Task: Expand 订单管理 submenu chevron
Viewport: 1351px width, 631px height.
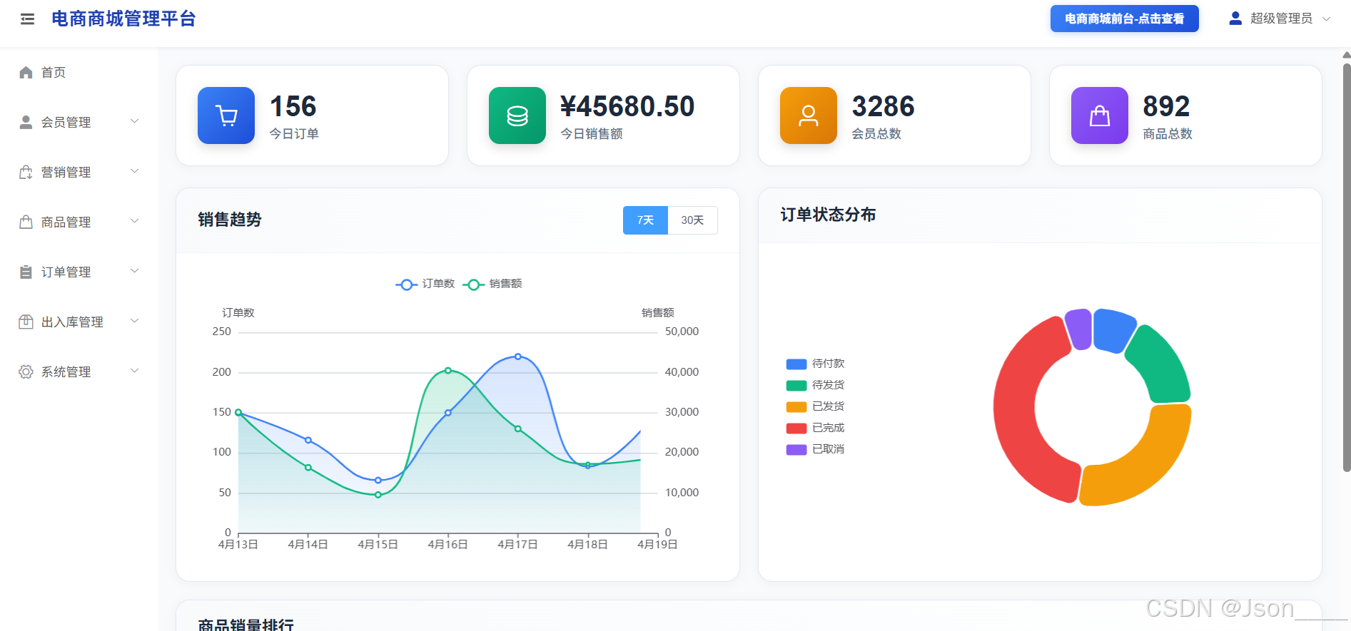Action: pos(134,271)
